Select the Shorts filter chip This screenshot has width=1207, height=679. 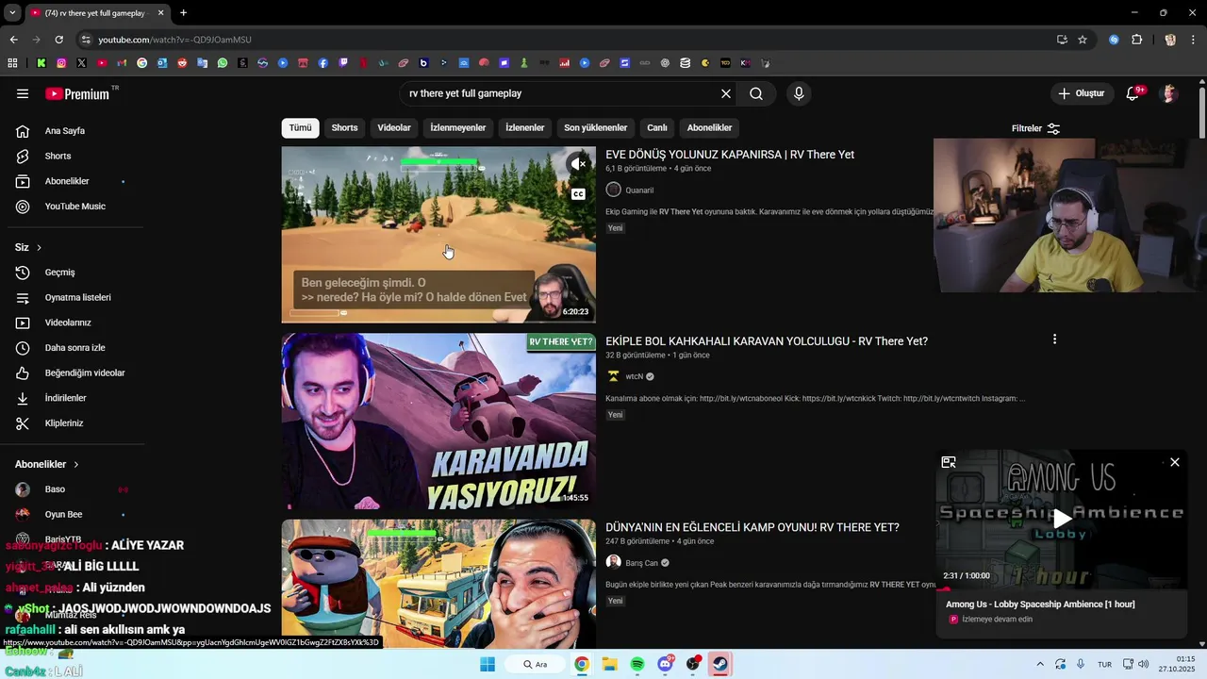pyautogui.click(x=344, y=128)
